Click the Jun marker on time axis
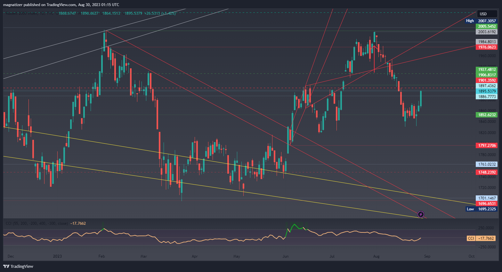Viewport: 502px width, 272px height. pos(286,256)
